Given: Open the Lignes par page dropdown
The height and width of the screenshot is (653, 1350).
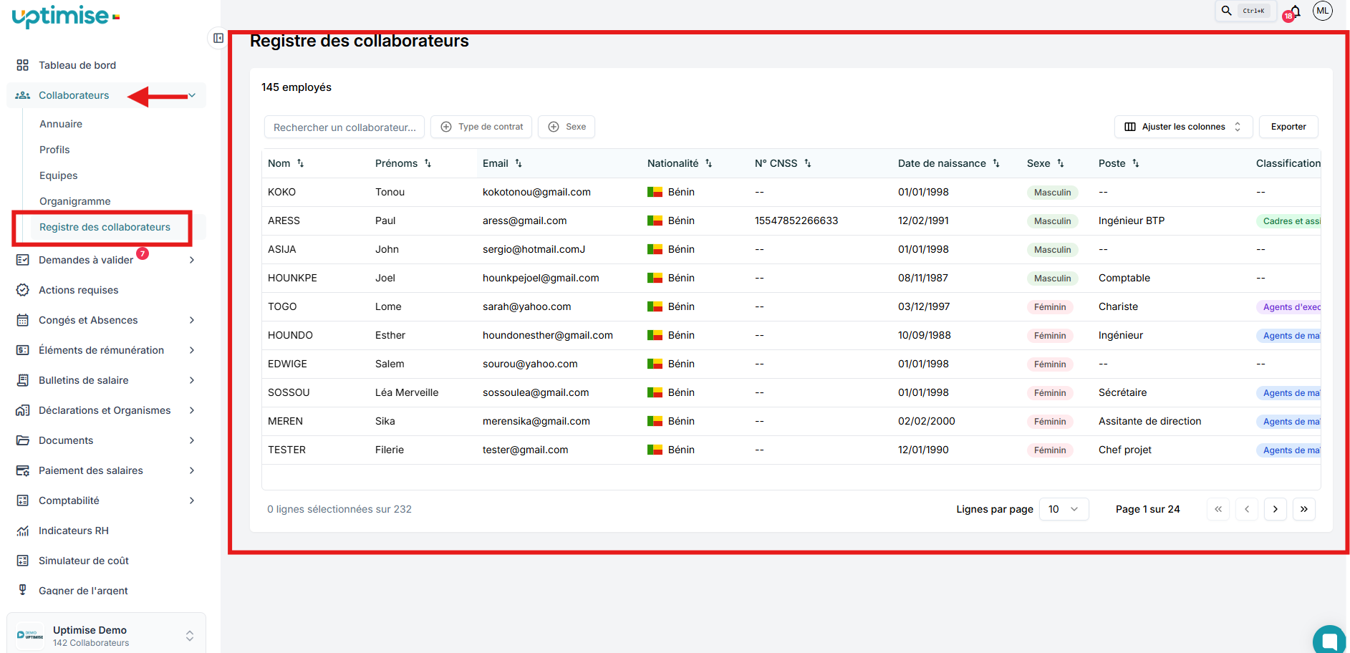Looking at the screenshot, I should coord(1064,509).
